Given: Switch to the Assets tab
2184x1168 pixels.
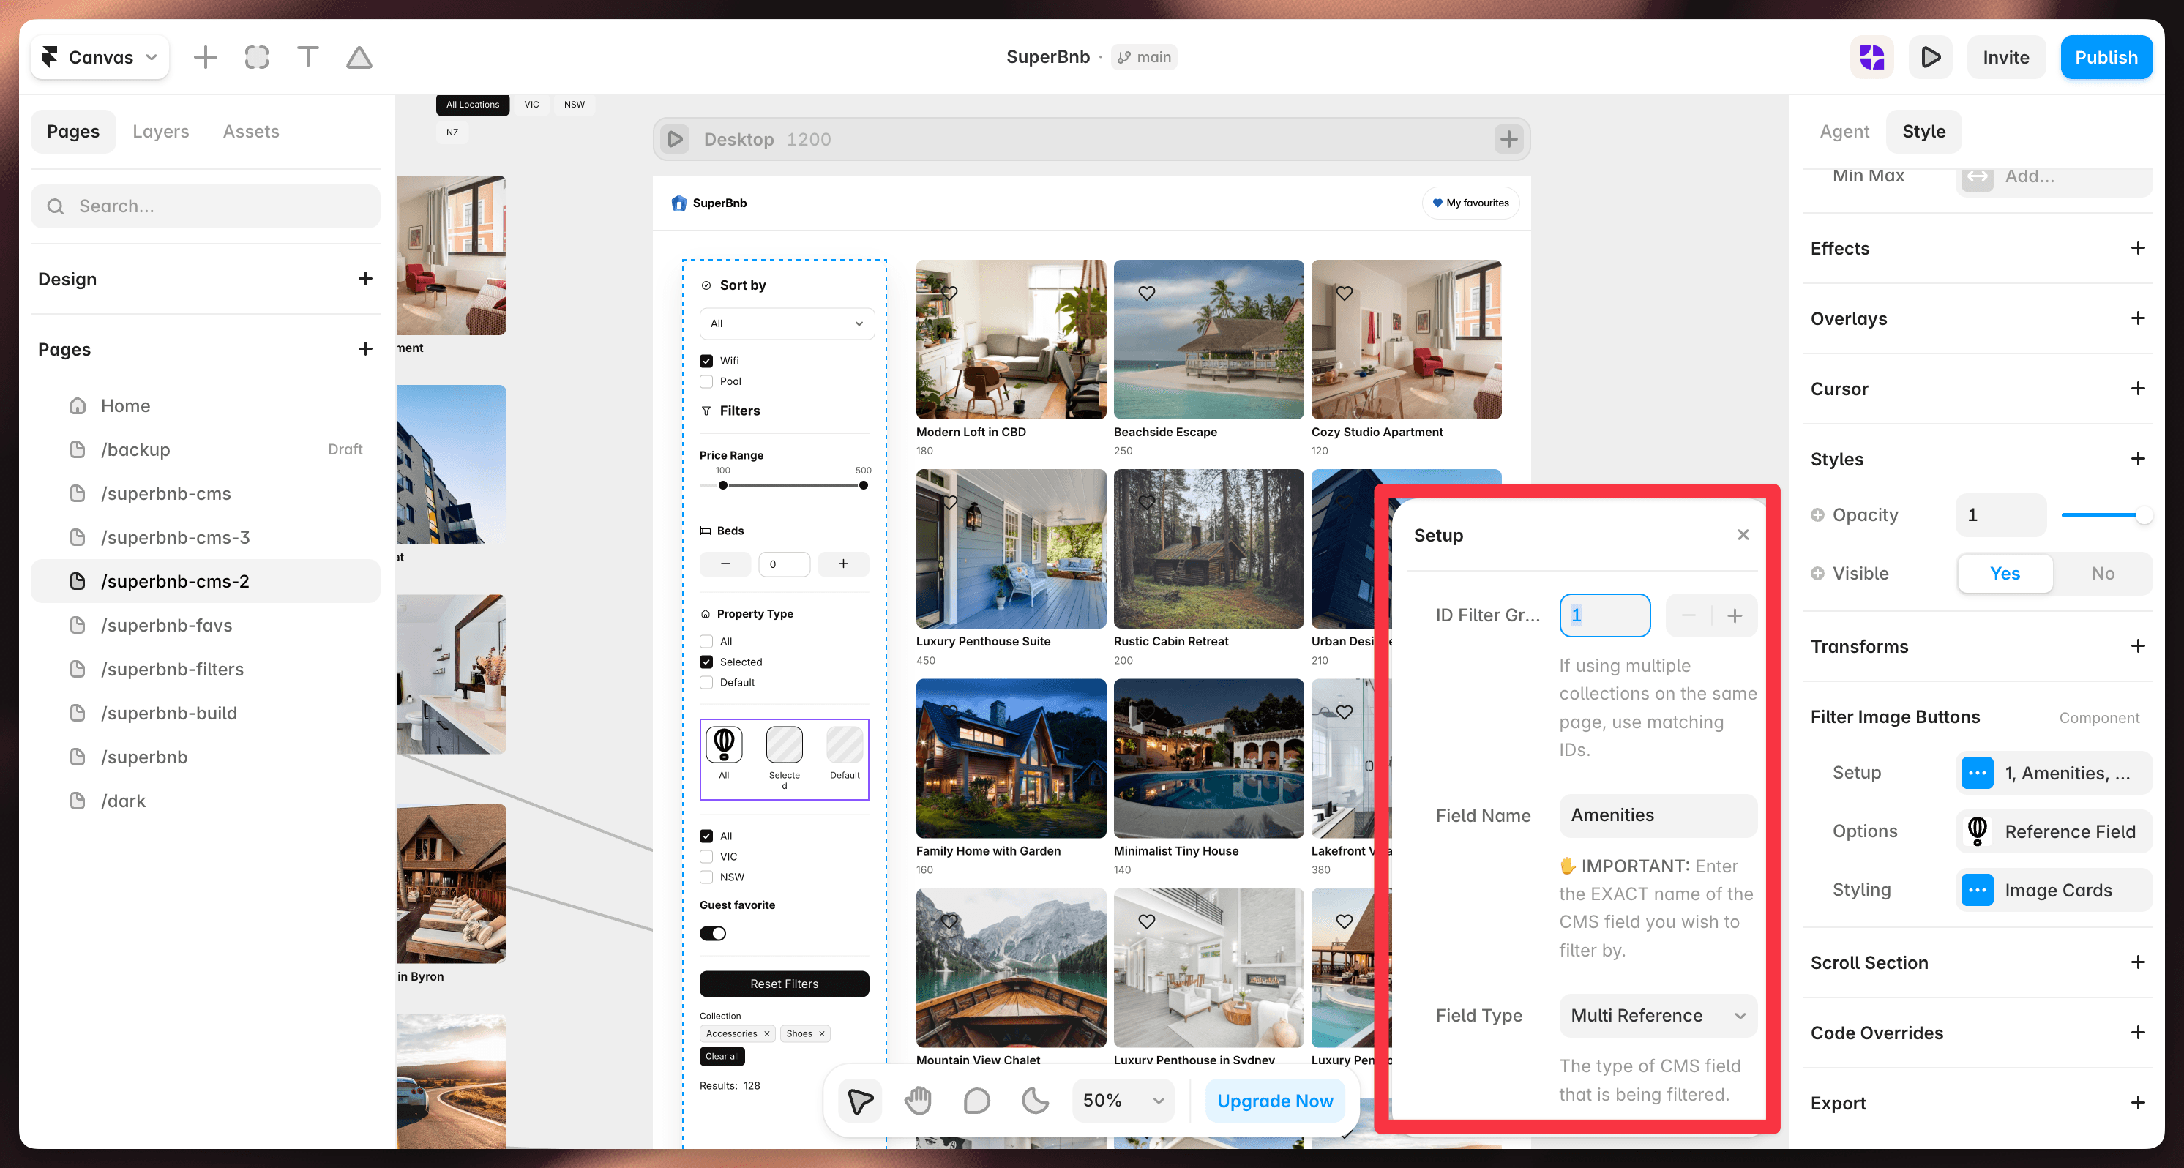Looking at the screenshot, I should point(251,132).
